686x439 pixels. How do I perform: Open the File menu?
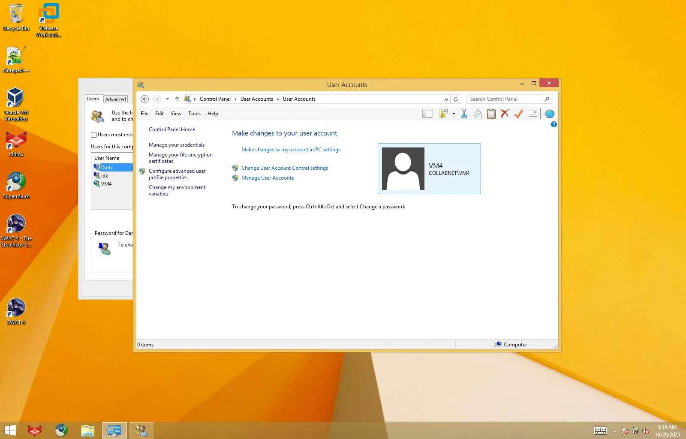click(x=144, y=114)
